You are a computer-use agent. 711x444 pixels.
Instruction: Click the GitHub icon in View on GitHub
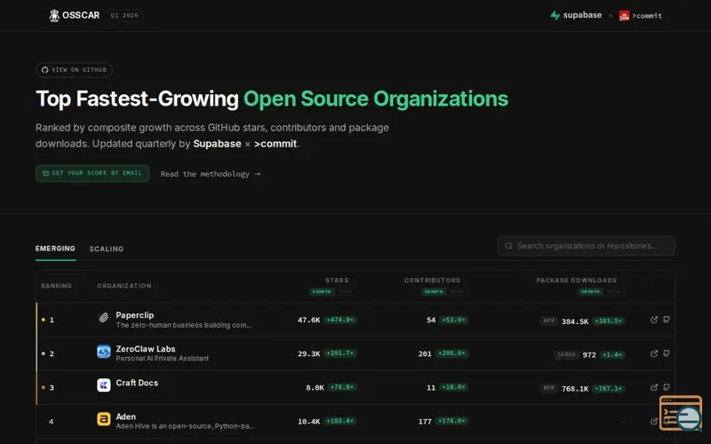click(x=45, y=70)
